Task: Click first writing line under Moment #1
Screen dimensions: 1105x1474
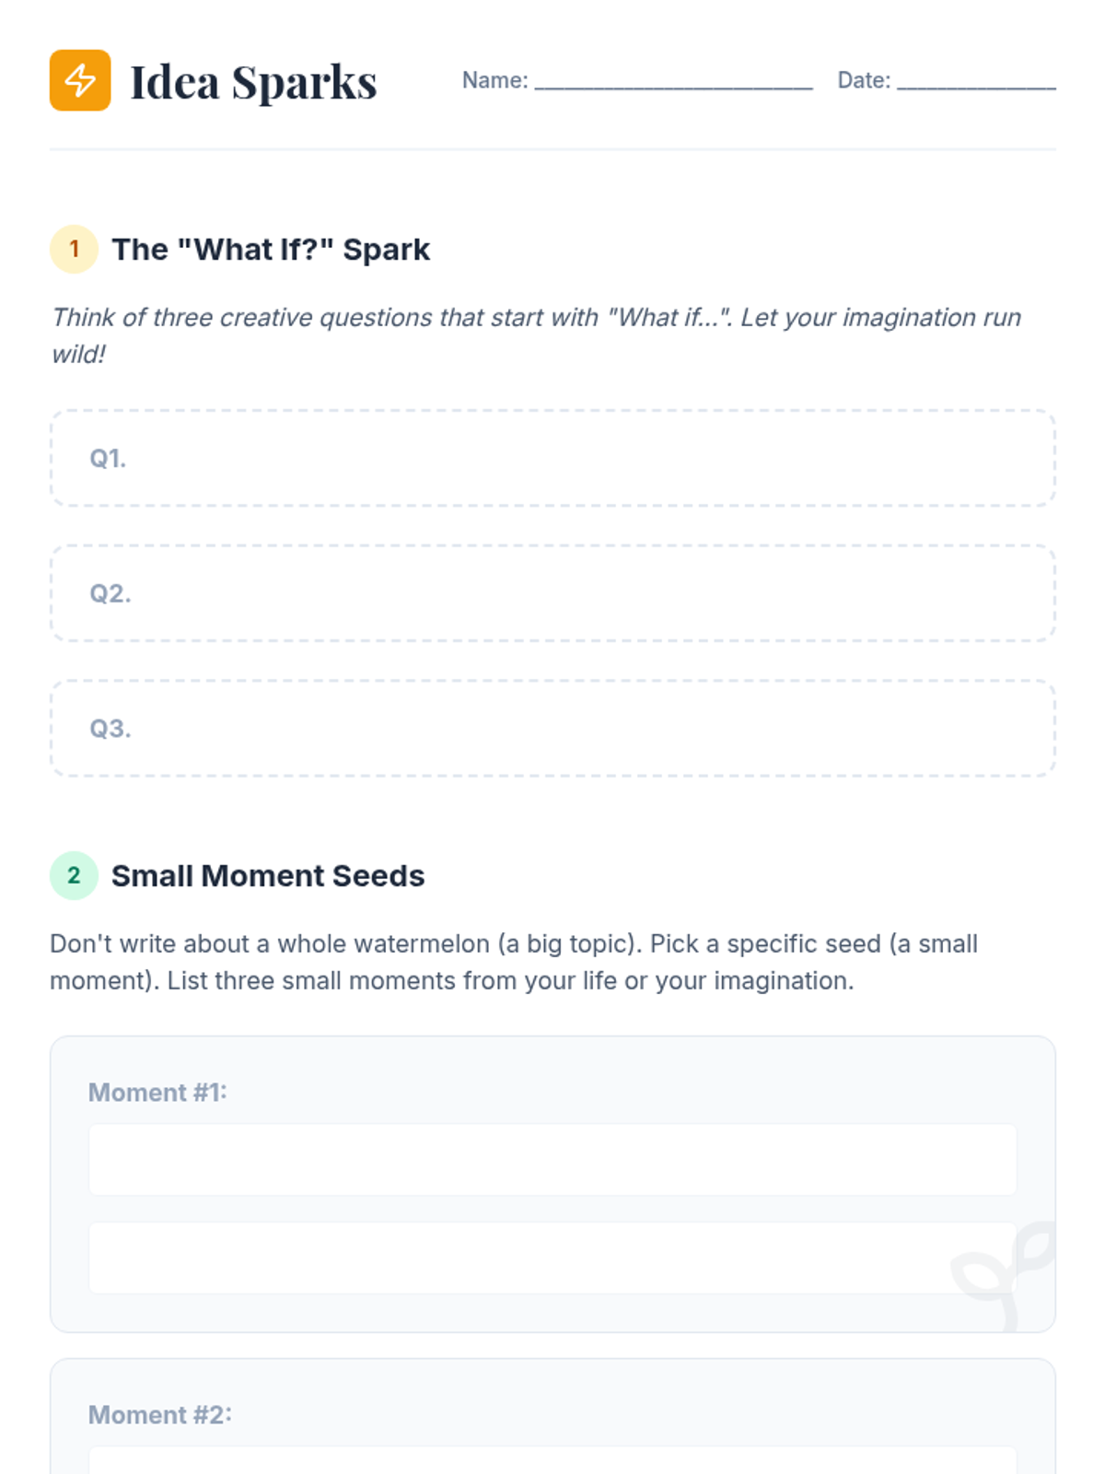Action: pos(552,1159)
